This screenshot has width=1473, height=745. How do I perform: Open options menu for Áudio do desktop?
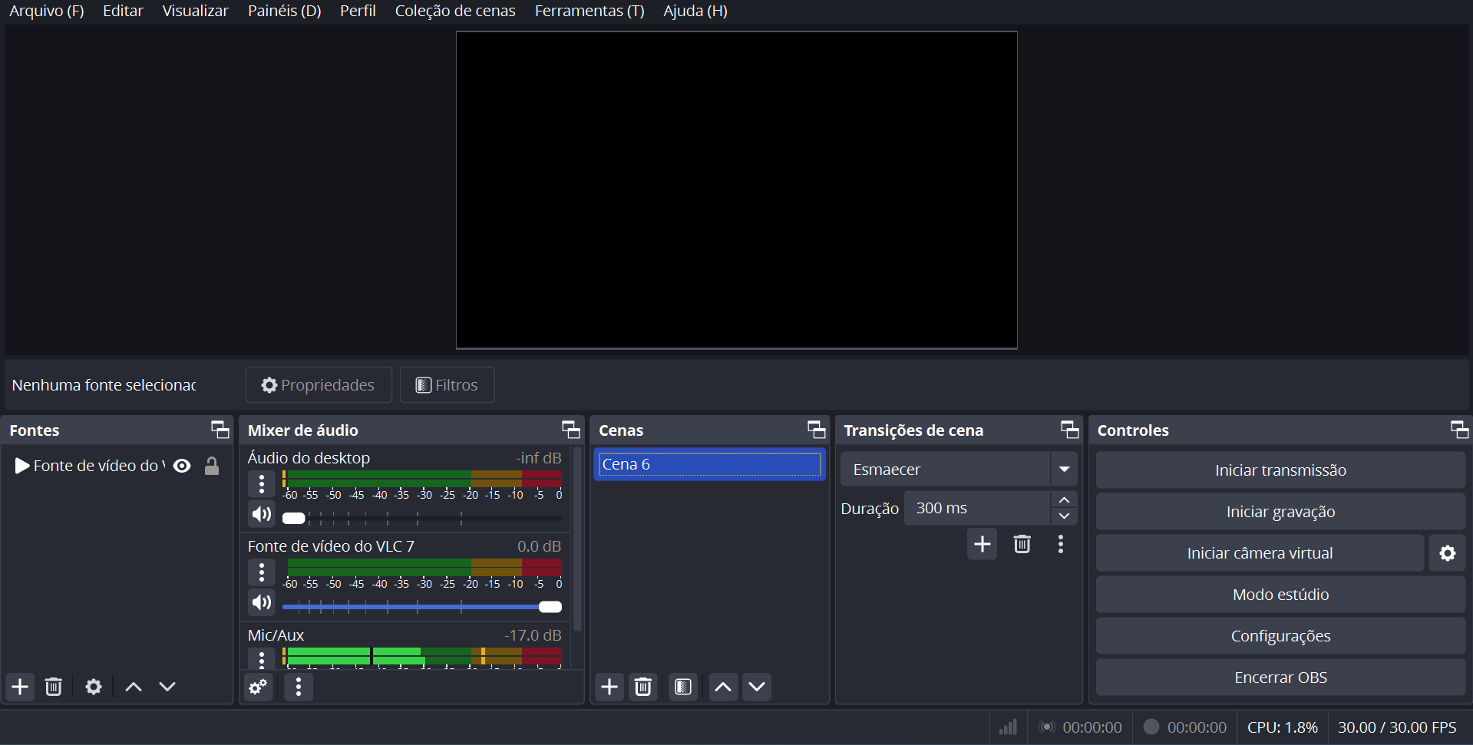[x=262, y=484]
